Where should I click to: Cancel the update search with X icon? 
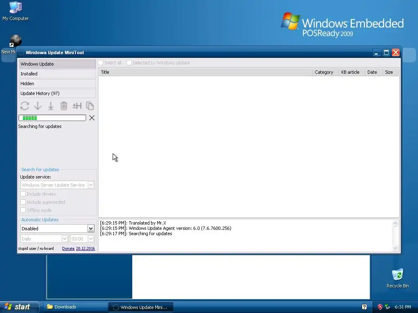click(x=92, y=118)
